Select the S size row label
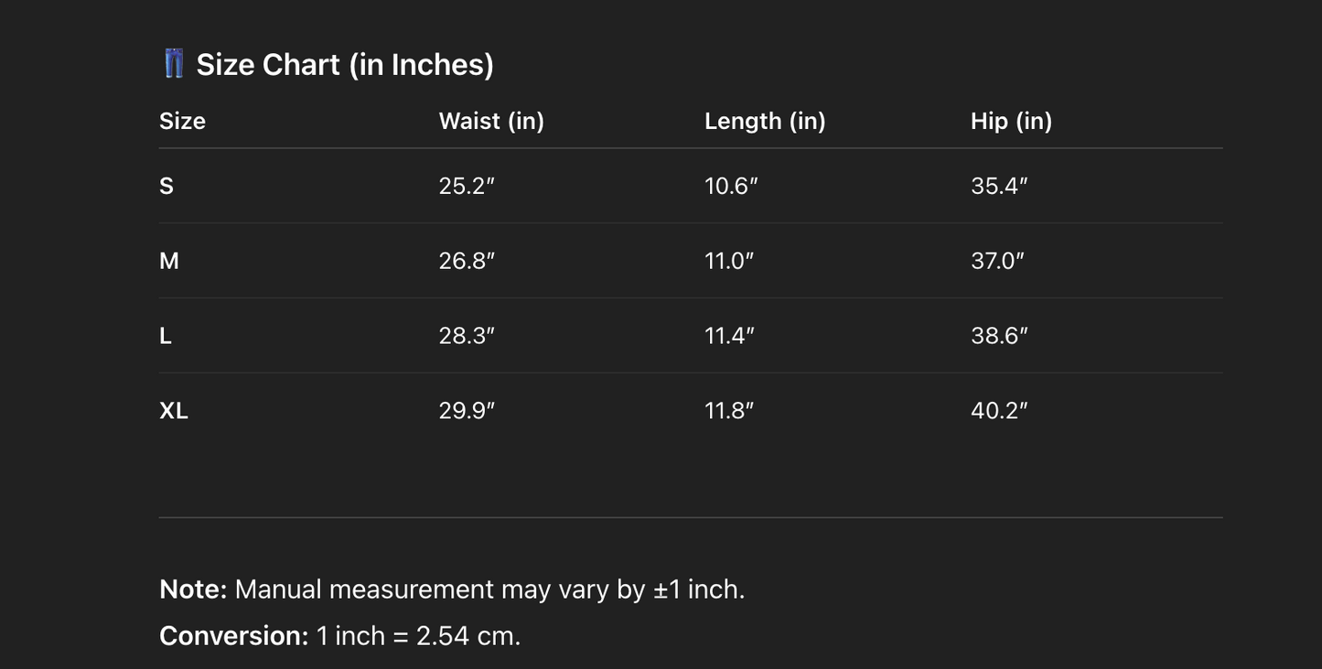Viewport: 1322px width, 669px height. coord(167,186)
